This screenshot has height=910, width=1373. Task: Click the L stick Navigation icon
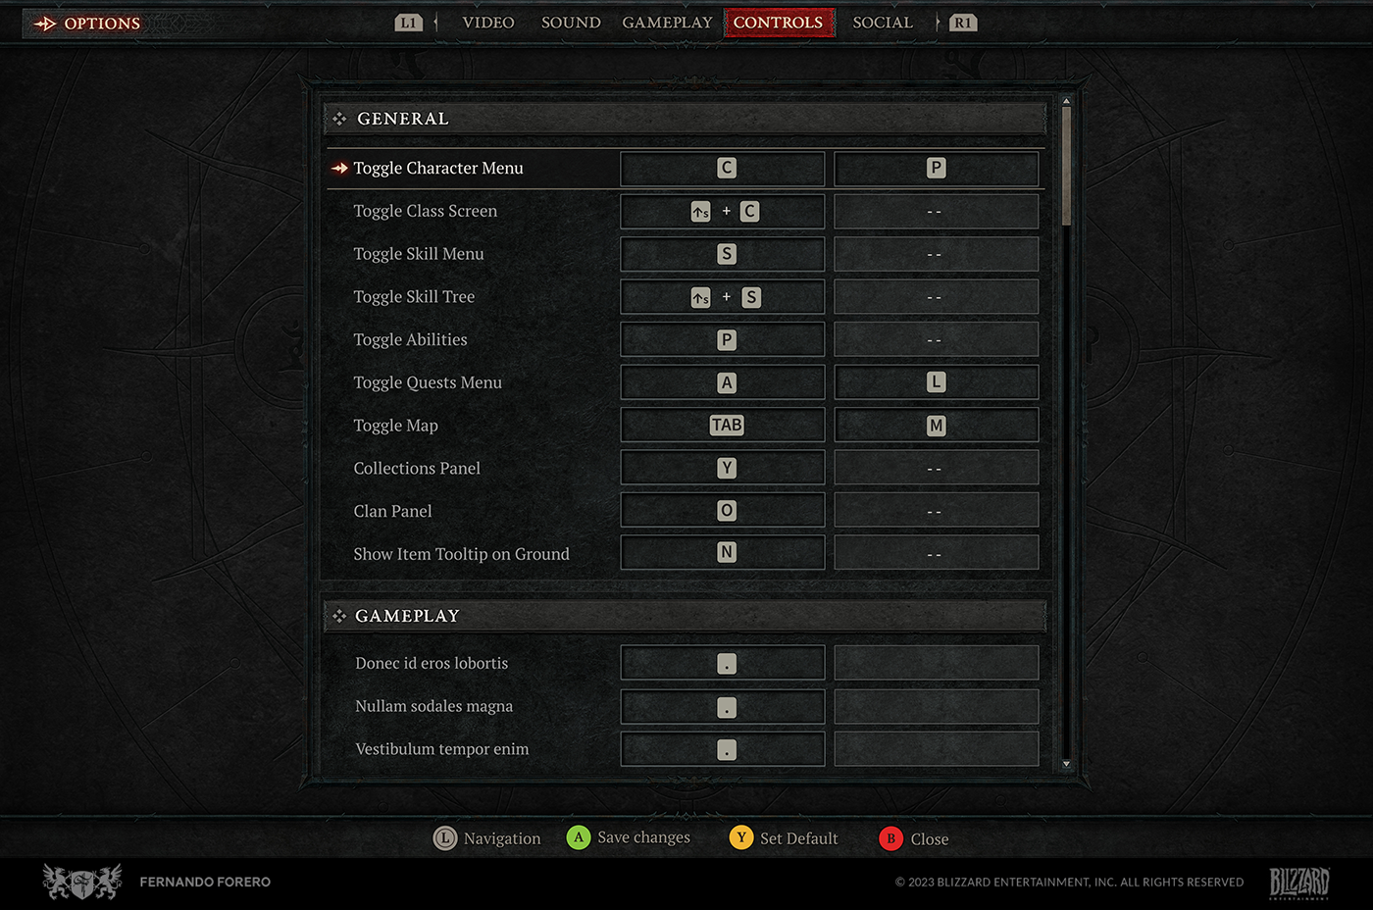(x=445, y=838)
